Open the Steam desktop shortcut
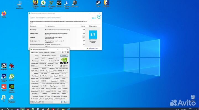The image size is (199, 110). point(98,4)
